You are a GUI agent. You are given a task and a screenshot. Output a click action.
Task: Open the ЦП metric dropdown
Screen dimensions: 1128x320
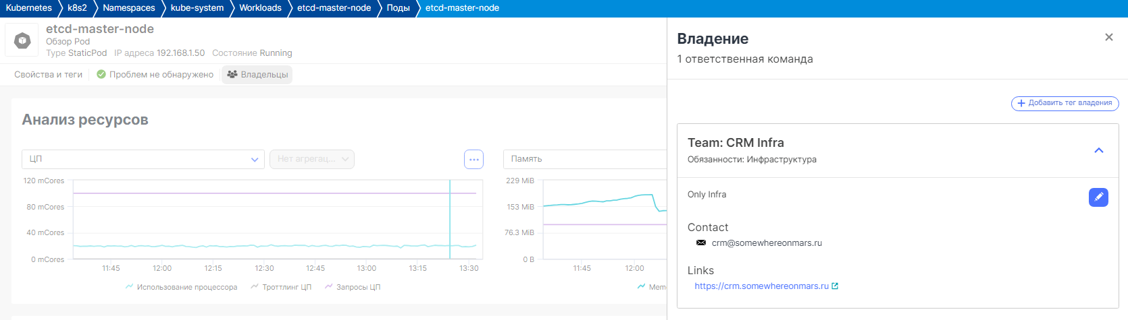143,159
